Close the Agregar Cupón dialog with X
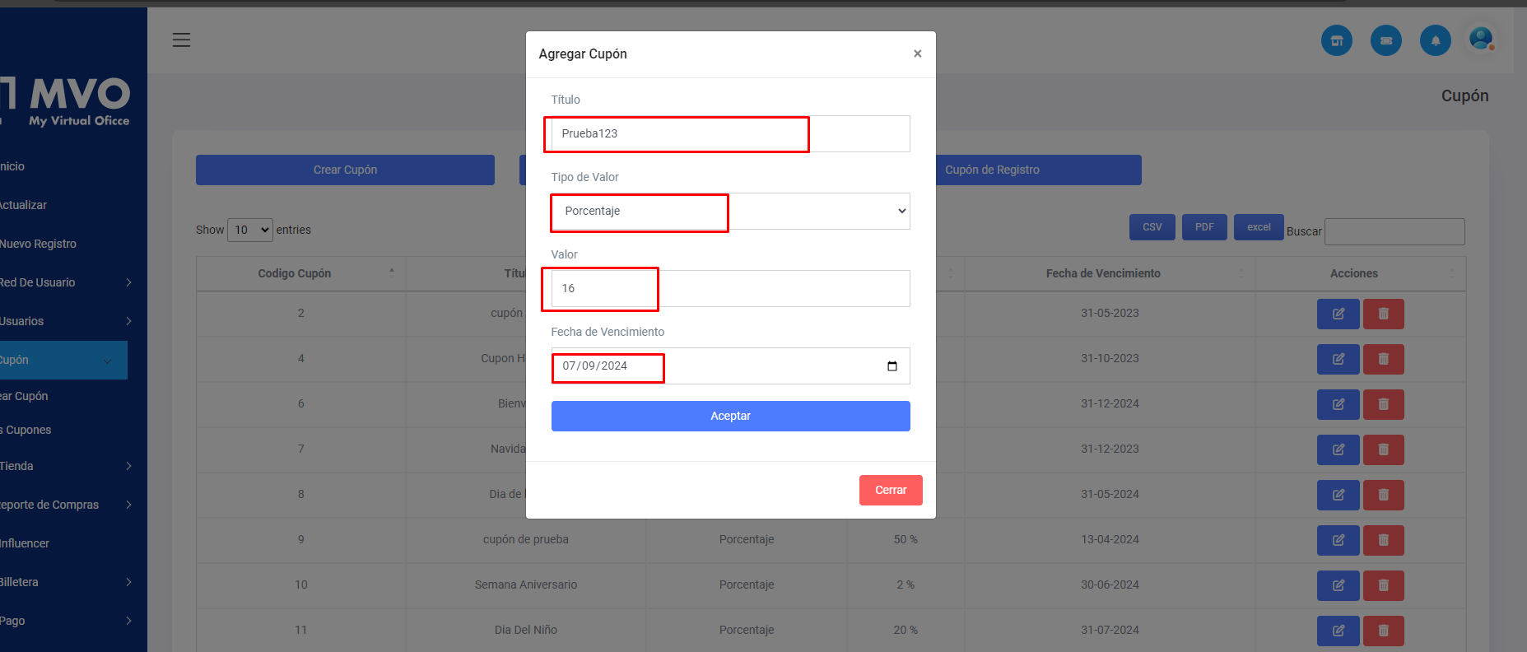1527x652 pixels. (x=917, y=54)
